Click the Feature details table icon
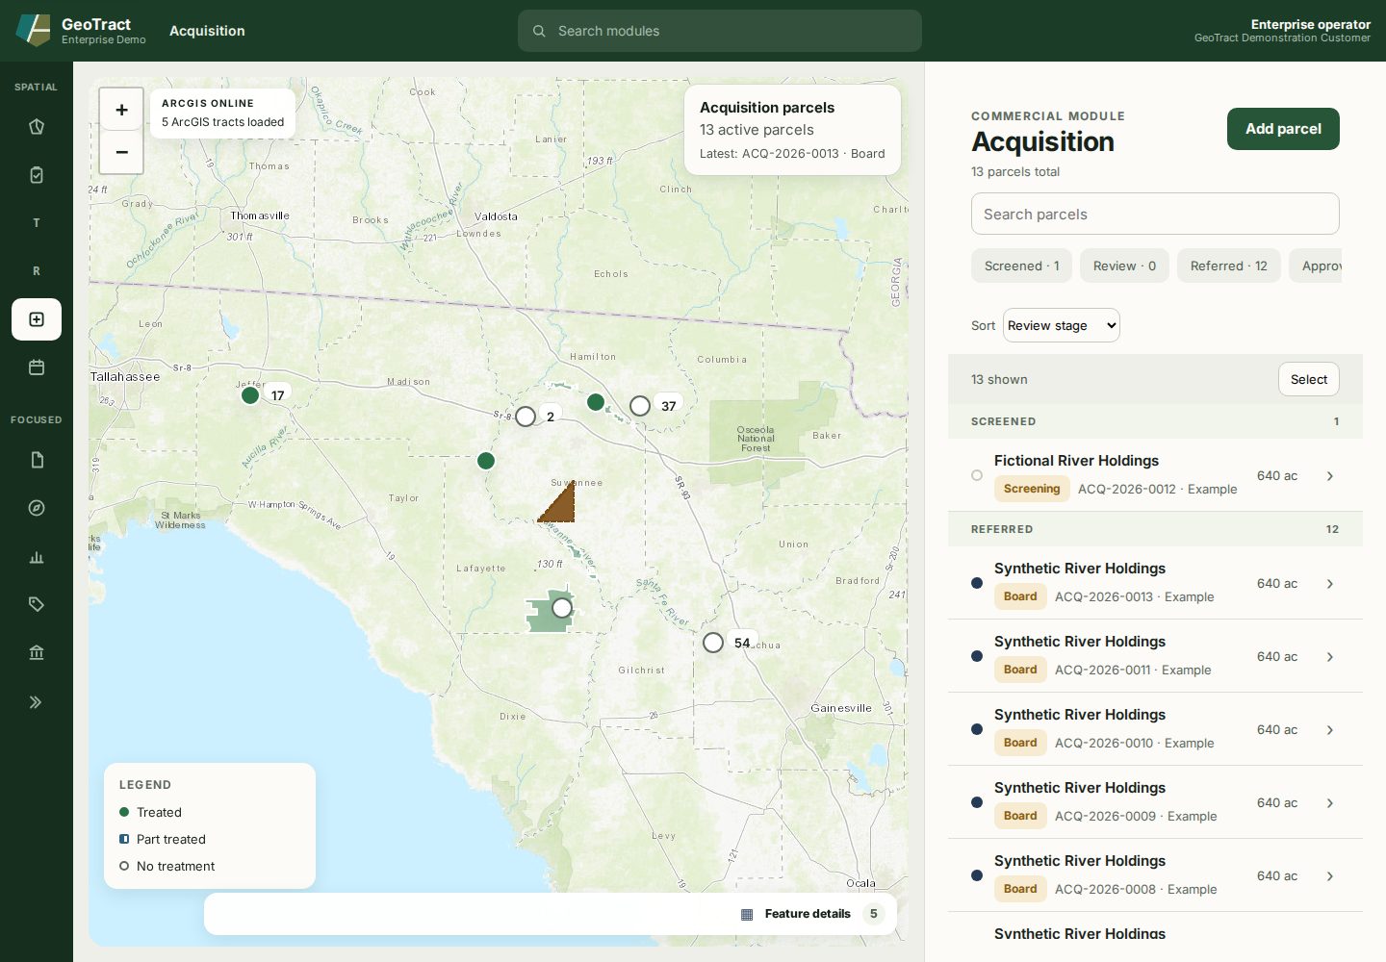This screenshot has width=1386, height=962. pos(747,914)
